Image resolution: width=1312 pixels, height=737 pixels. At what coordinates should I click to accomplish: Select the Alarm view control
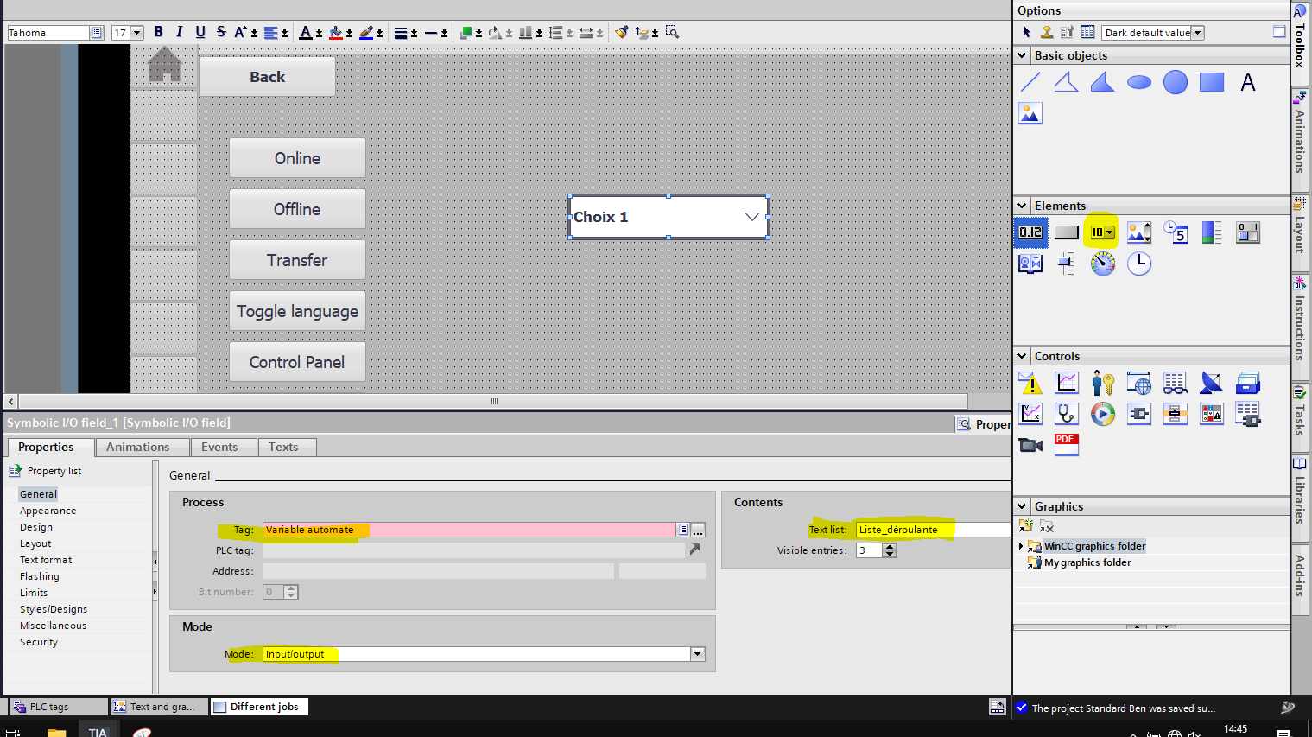click(x=1030, y=383)
